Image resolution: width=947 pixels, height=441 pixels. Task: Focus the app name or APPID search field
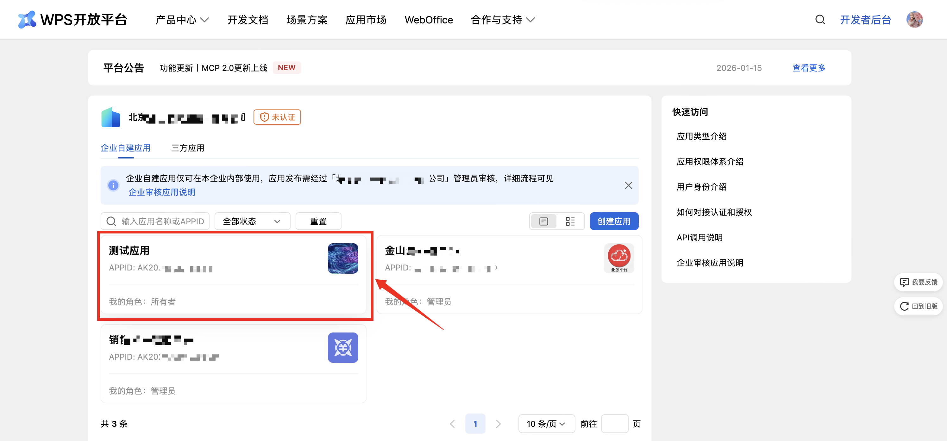click(155, 221)
